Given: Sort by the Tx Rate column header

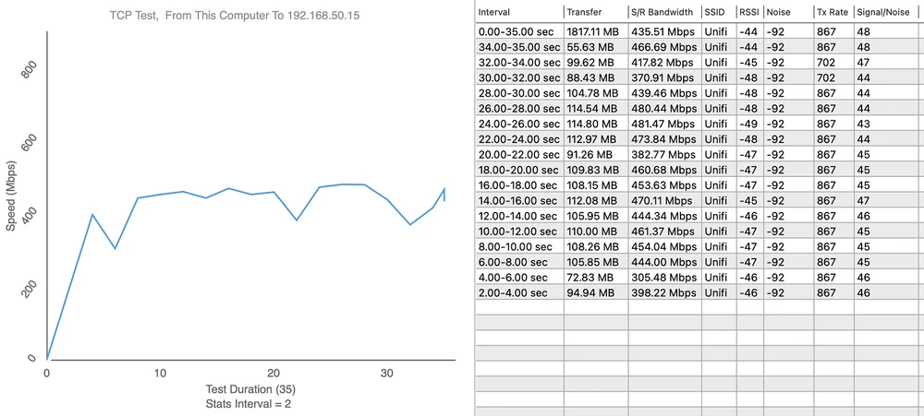Looking at the screenshot, I should (x=832, y=11).
